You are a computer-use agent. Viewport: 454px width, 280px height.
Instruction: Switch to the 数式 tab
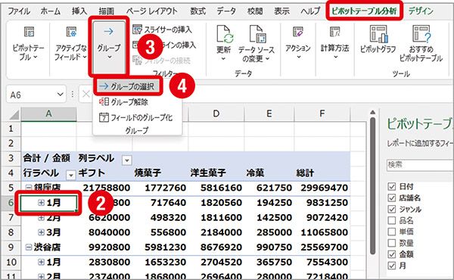197,11
